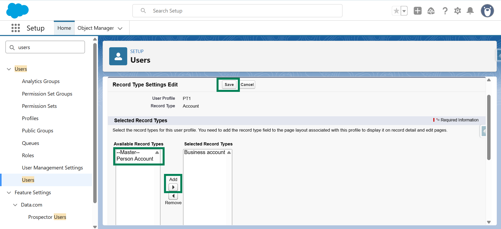The height and width of the screenshot is (229, 501).
Task: Switch to the Home tab
Action: coord(64,28)
